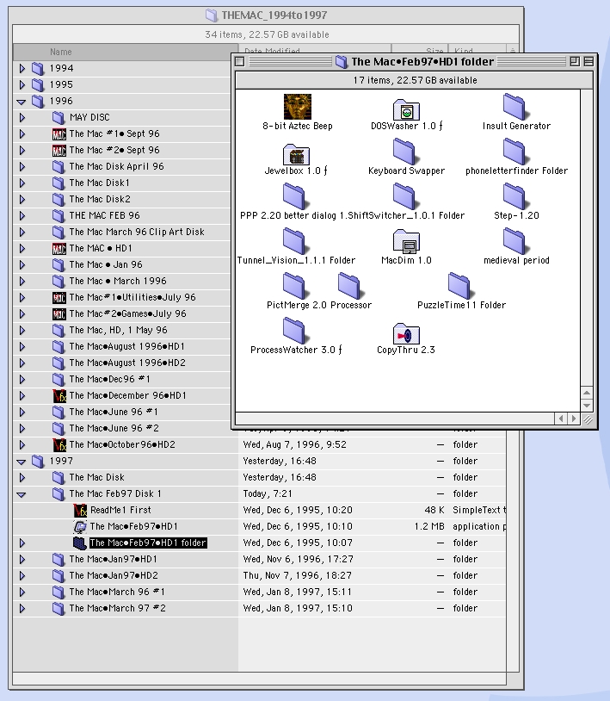The height and width of the screenshot is (701, 610).
Task: Click the '48 K' size value
Action: click(434, 510)
